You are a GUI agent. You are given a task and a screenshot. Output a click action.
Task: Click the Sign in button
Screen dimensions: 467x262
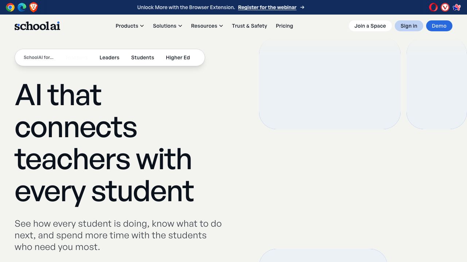coord(409,26)
